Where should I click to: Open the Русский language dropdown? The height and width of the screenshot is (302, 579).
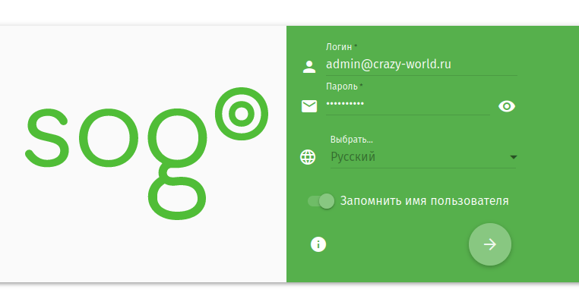(x=423, y=157)
